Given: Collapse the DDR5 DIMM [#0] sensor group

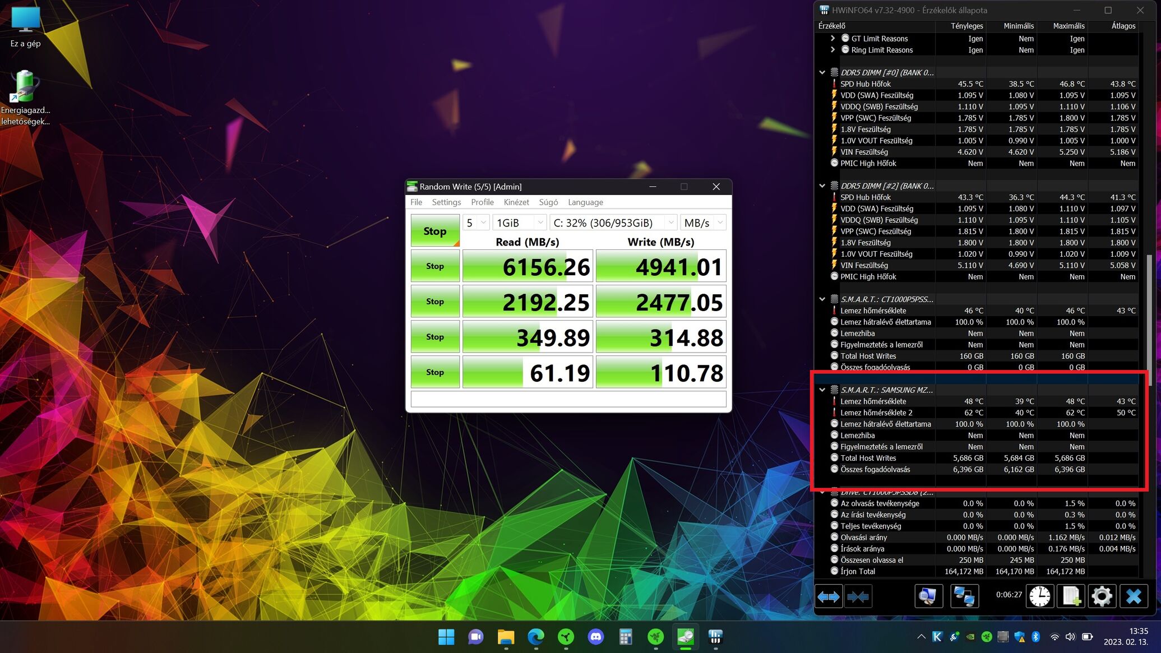Looking at the screenshot, I should [822, 72].
